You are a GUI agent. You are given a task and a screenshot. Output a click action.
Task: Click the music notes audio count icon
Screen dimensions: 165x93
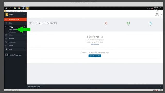[x=106, y=23]
